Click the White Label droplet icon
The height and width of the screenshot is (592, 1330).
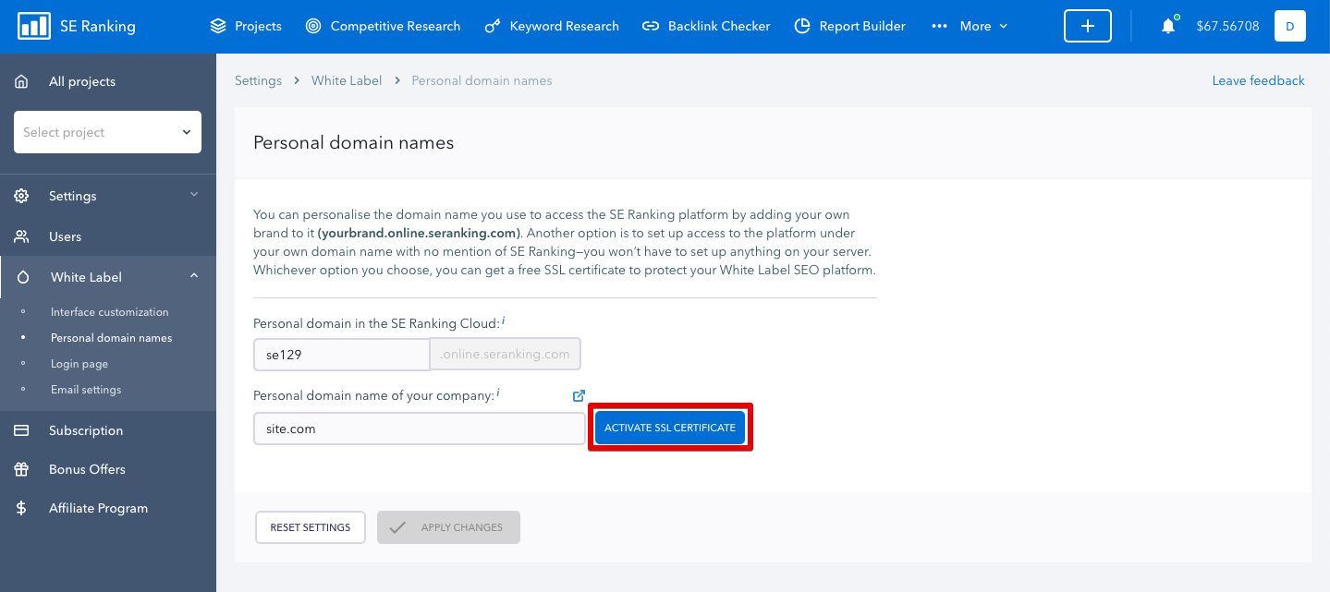[23, 277]
